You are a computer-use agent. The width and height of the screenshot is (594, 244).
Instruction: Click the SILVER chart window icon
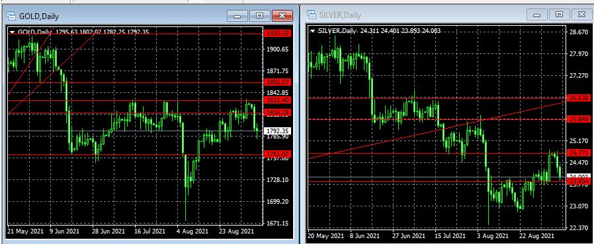click(x=312, y=15)
